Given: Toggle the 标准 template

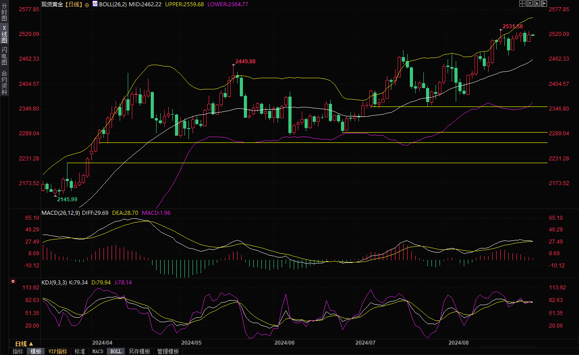Looking at the screenshot, I should click(x=80, y=351).
